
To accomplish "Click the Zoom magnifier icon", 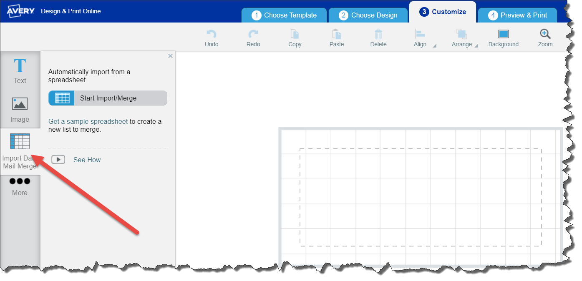I will pyautogui.click(x=545, y=34).
